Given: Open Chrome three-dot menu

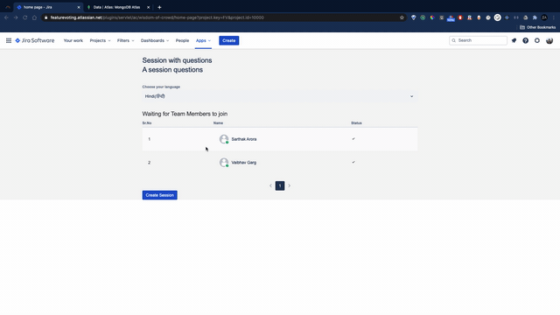Looking at the screenshot, I should (x=554, y=17).
